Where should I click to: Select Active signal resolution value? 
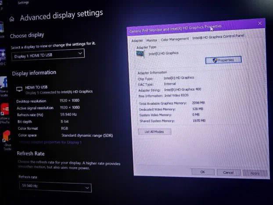[x=70, y=107]
